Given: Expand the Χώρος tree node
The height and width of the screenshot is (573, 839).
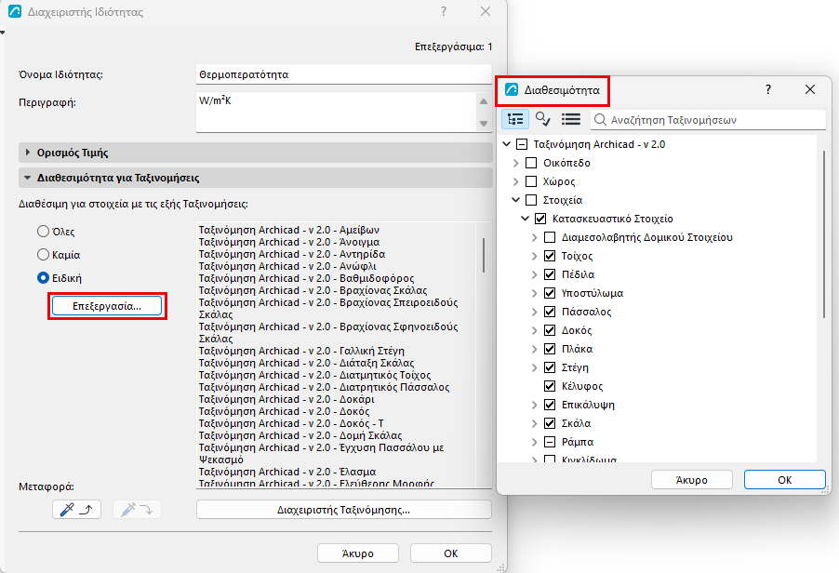Looking at the screenshot, I should pos(516,181).
